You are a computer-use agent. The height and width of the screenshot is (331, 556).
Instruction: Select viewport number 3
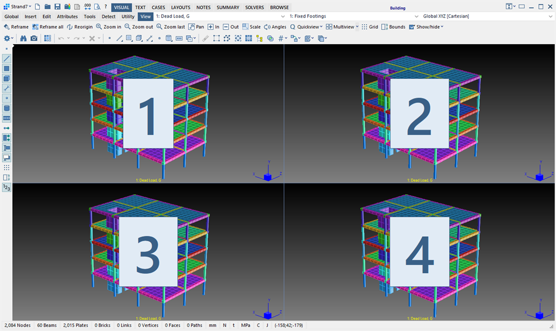(x=148, y=252)
